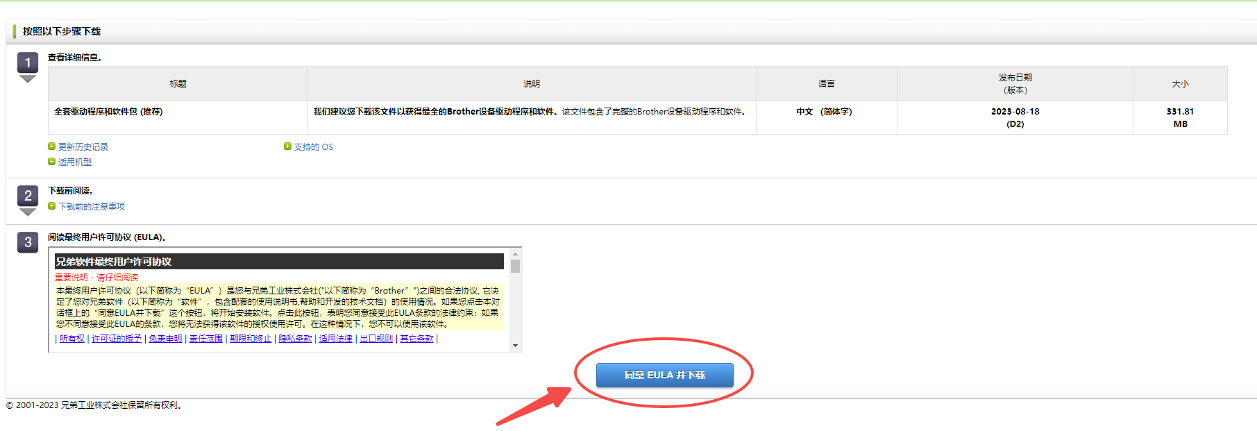Open the 出口规则 link
This screenshot has height=431, width=1257.
376,339
